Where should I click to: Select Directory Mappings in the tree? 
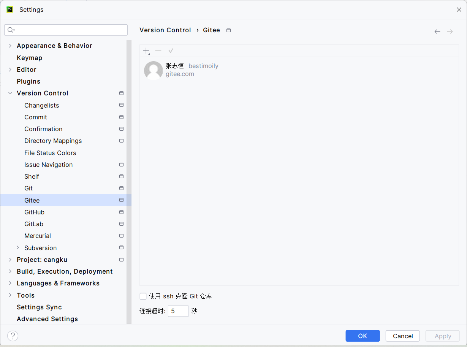click(x=53, y=141)
